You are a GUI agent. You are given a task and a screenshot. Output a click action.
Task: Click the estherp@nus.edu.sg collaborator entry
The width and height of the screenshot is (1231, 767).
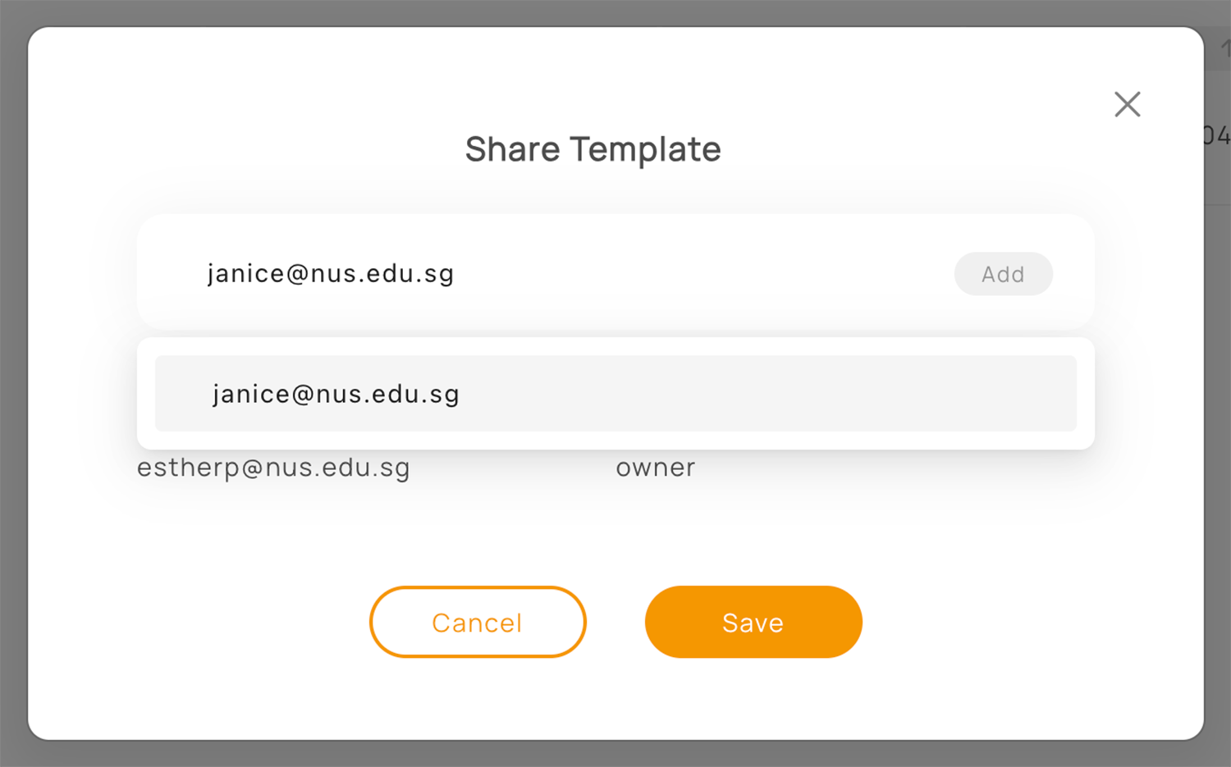click(x=273, y=468)
